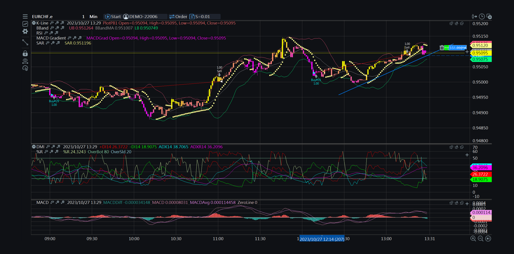The image size is (514, 254).
Task: Toggle the padlock lock drawings icon
Action: pos(25,53)
